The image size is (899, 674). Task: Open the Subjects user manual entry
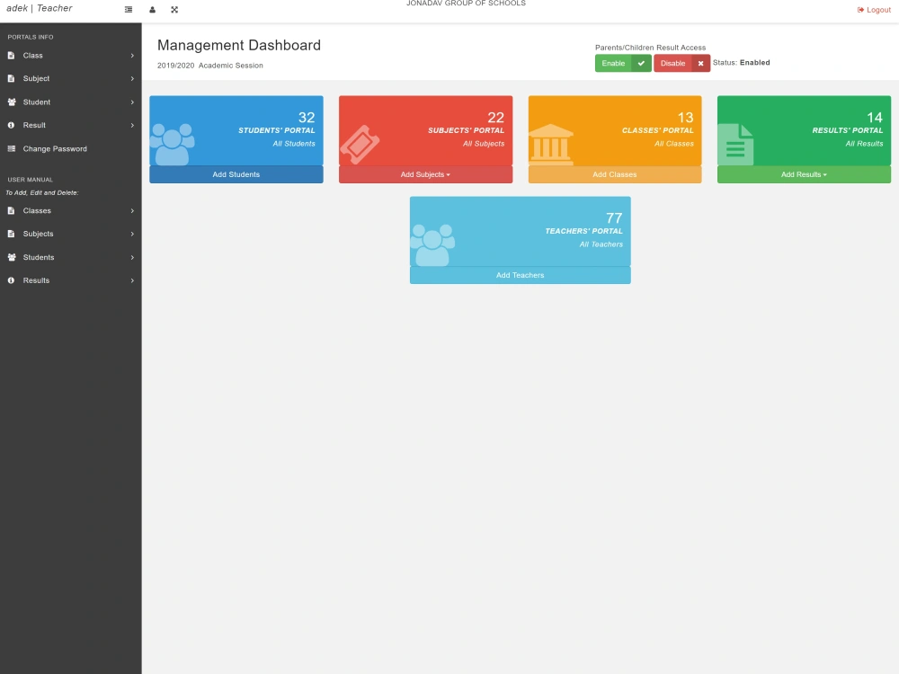click(x=70, y=234)
